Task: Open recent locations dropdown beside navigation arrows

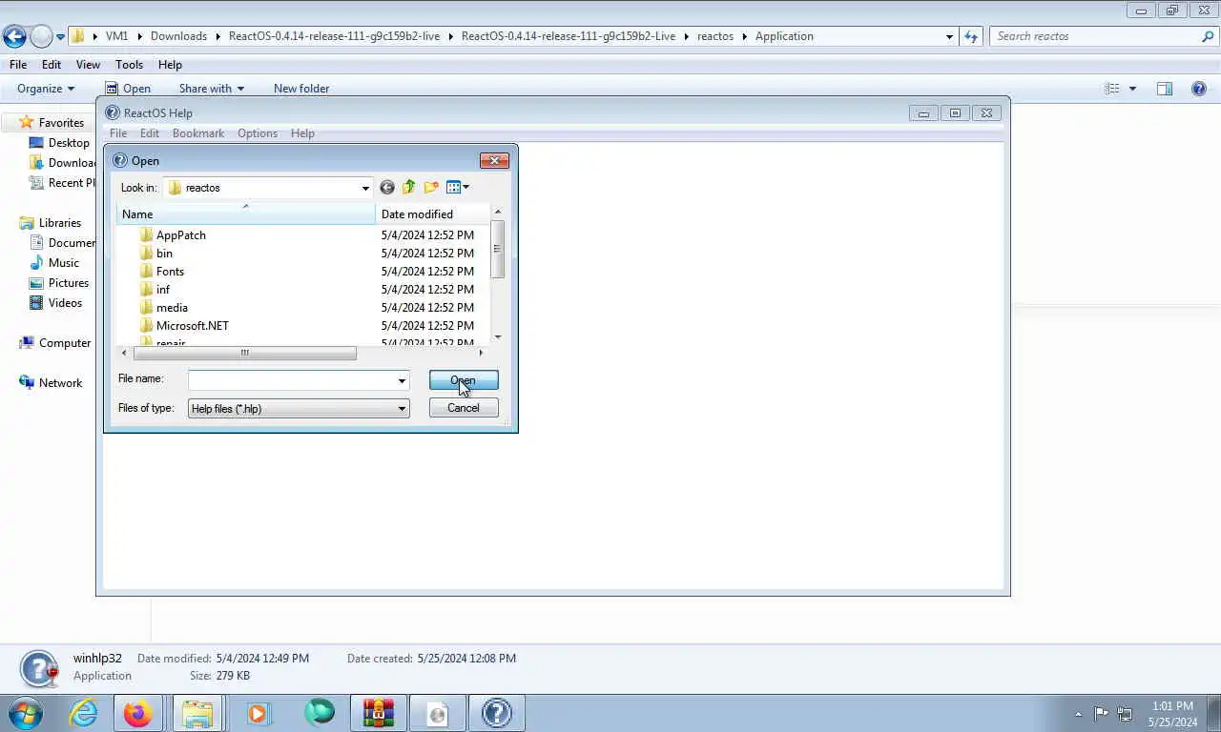Action: [x=60, y=37]
